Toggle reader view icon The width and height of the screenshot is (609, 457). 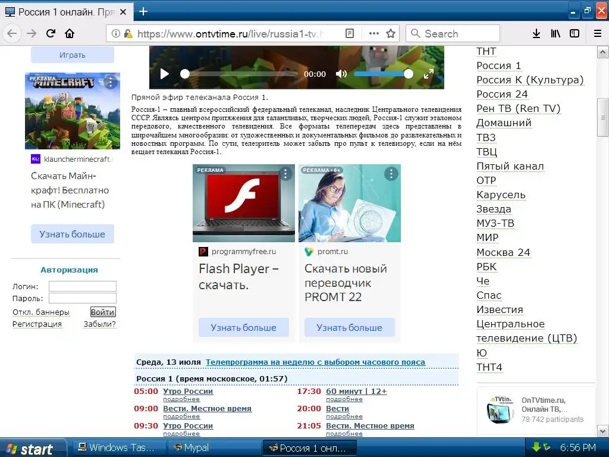pyautogui.click(x=350, y=34)
